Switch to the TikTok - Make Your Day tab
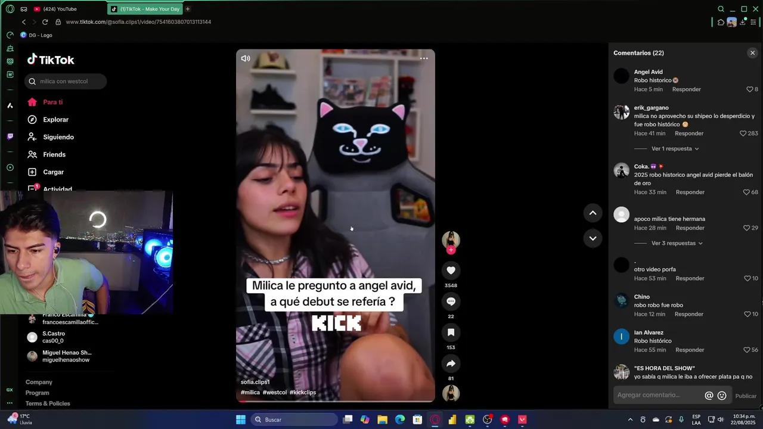Image resolution: width=763 pixels, height=429 pixels. point(145,9)
